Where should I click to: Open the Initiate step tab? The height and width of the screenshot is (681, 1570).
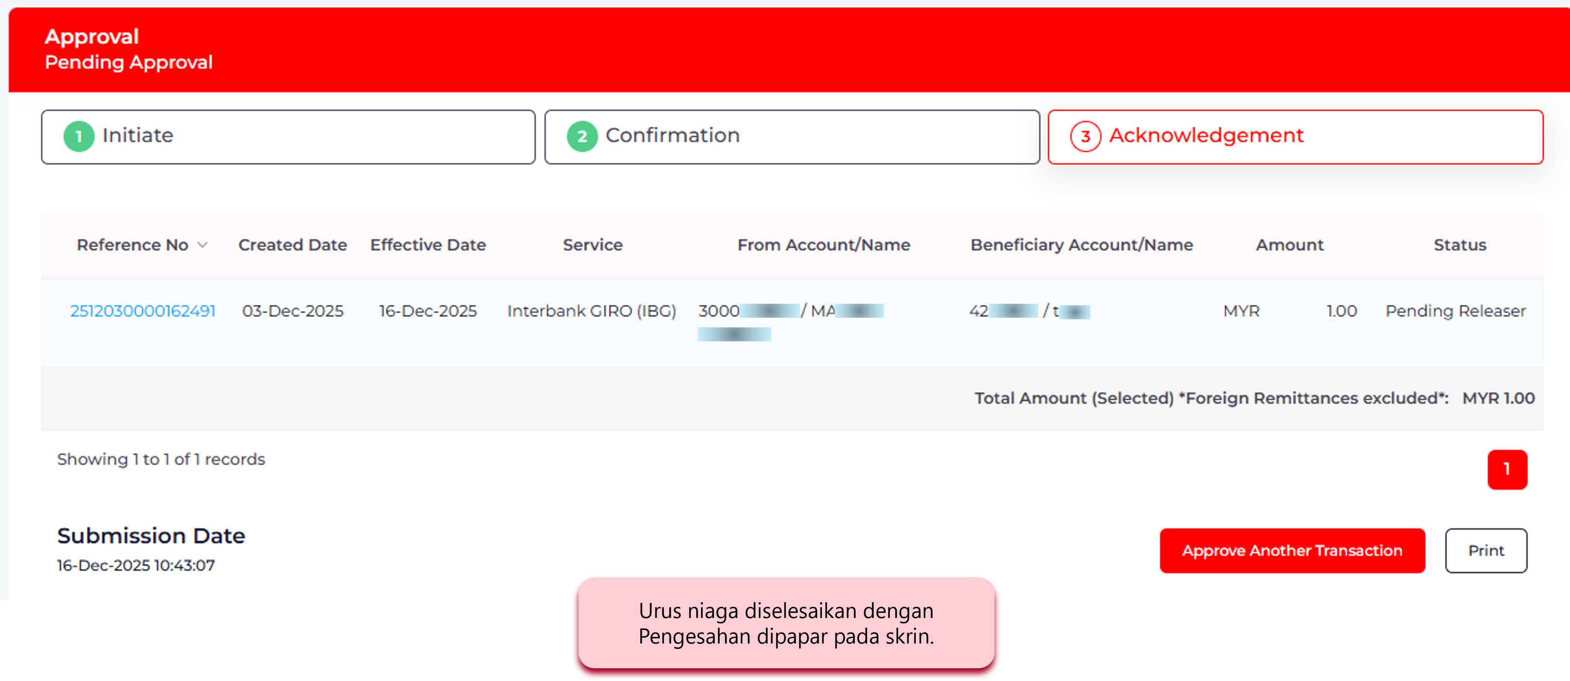pos(288,136)
